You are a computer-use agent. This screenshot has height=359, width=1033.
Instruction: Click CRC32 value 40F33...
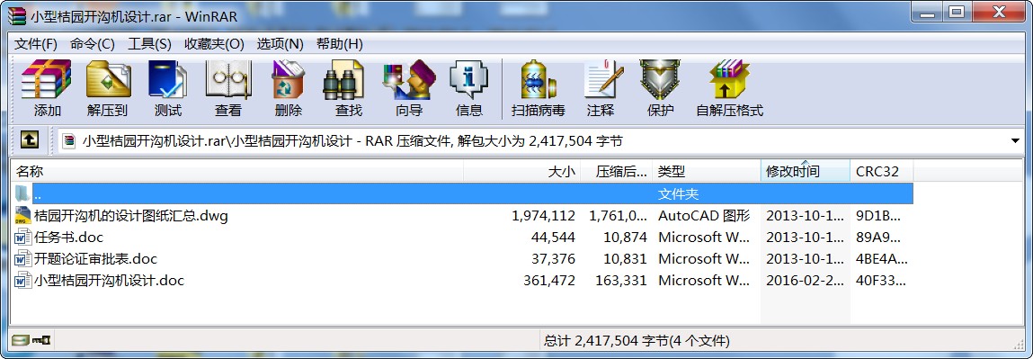(881, 281)
